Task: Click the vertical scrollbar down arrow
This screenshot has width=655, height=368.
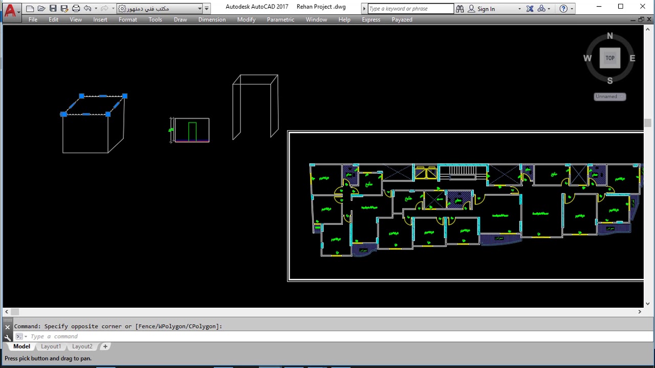Action: [x=647, y=304]
